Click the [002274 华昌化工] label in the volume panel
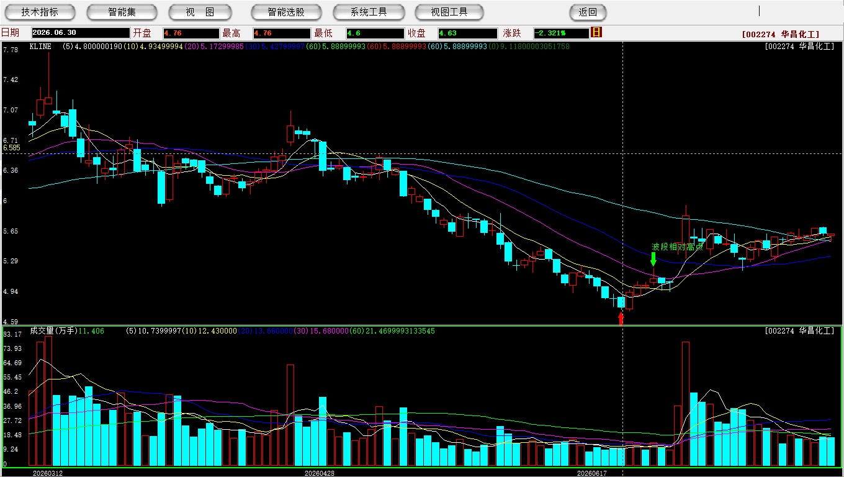 800,331
